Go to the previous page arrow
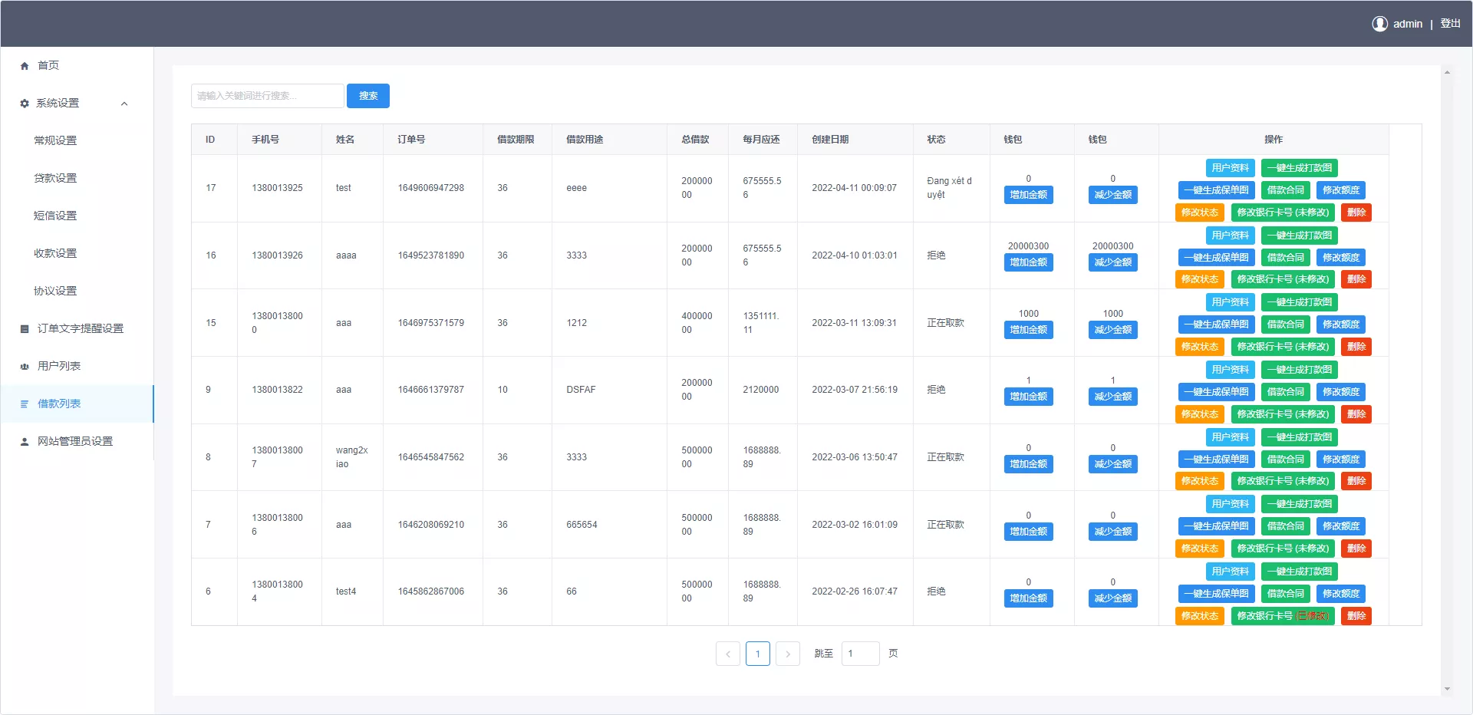The image size is (1473, 715). (728, 654)
